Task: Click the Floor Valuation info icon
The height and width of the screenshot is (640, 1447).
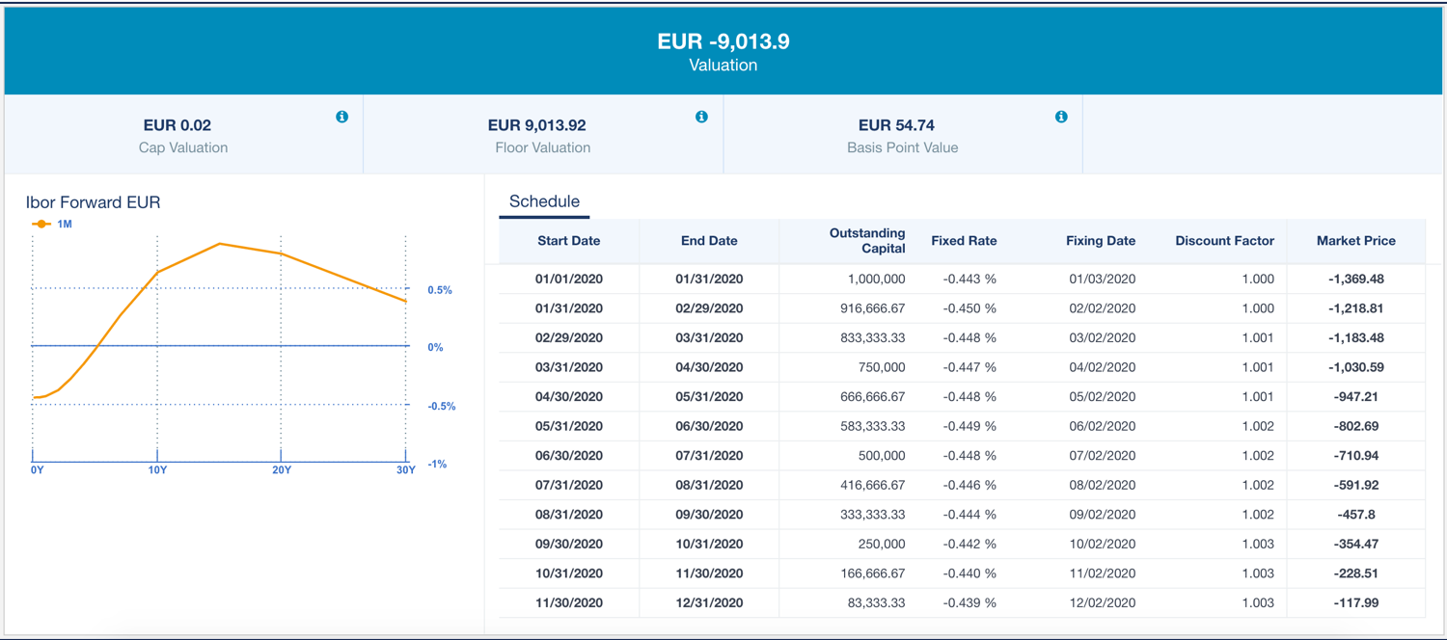Action: click(701, 117)
